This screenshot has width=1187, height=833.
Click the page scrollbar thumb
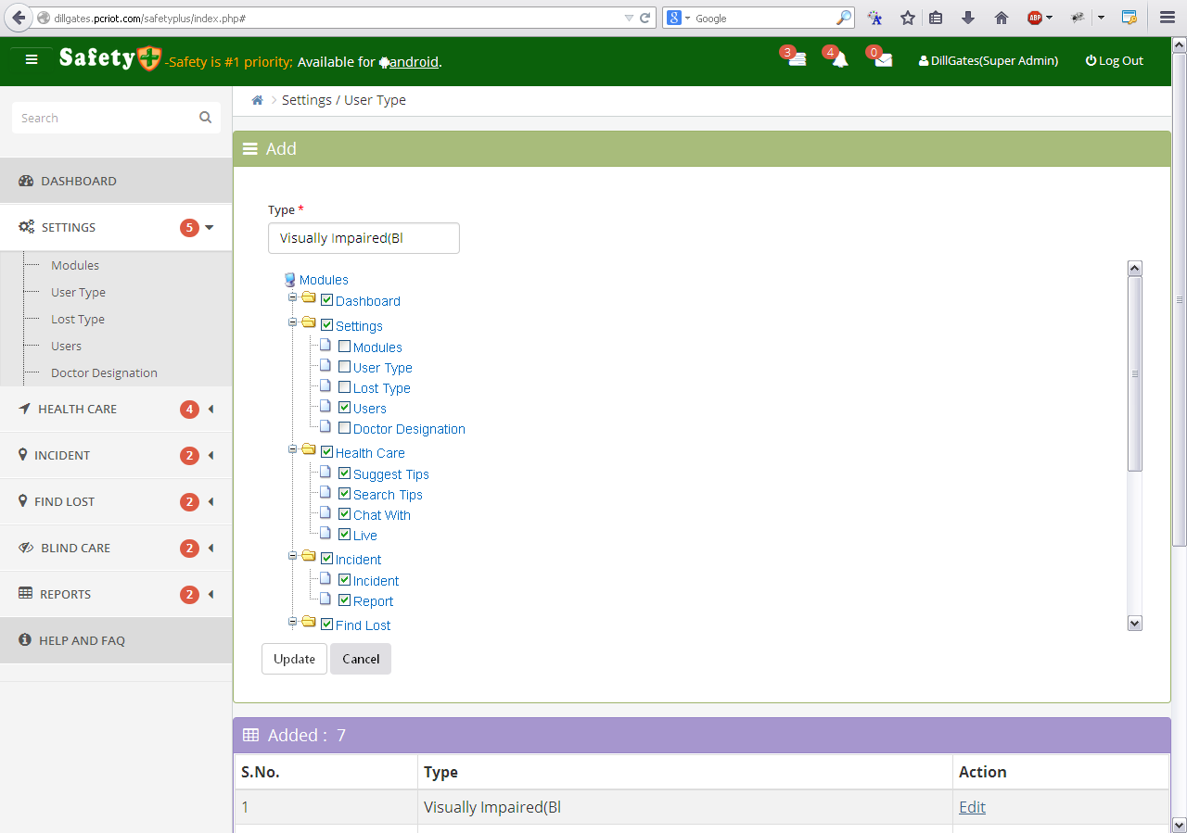[1180, 298]
